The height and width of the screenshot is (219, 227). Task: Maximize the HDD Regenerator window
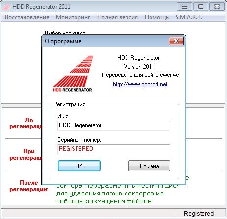pyautogui.click(x=201, y=7)
